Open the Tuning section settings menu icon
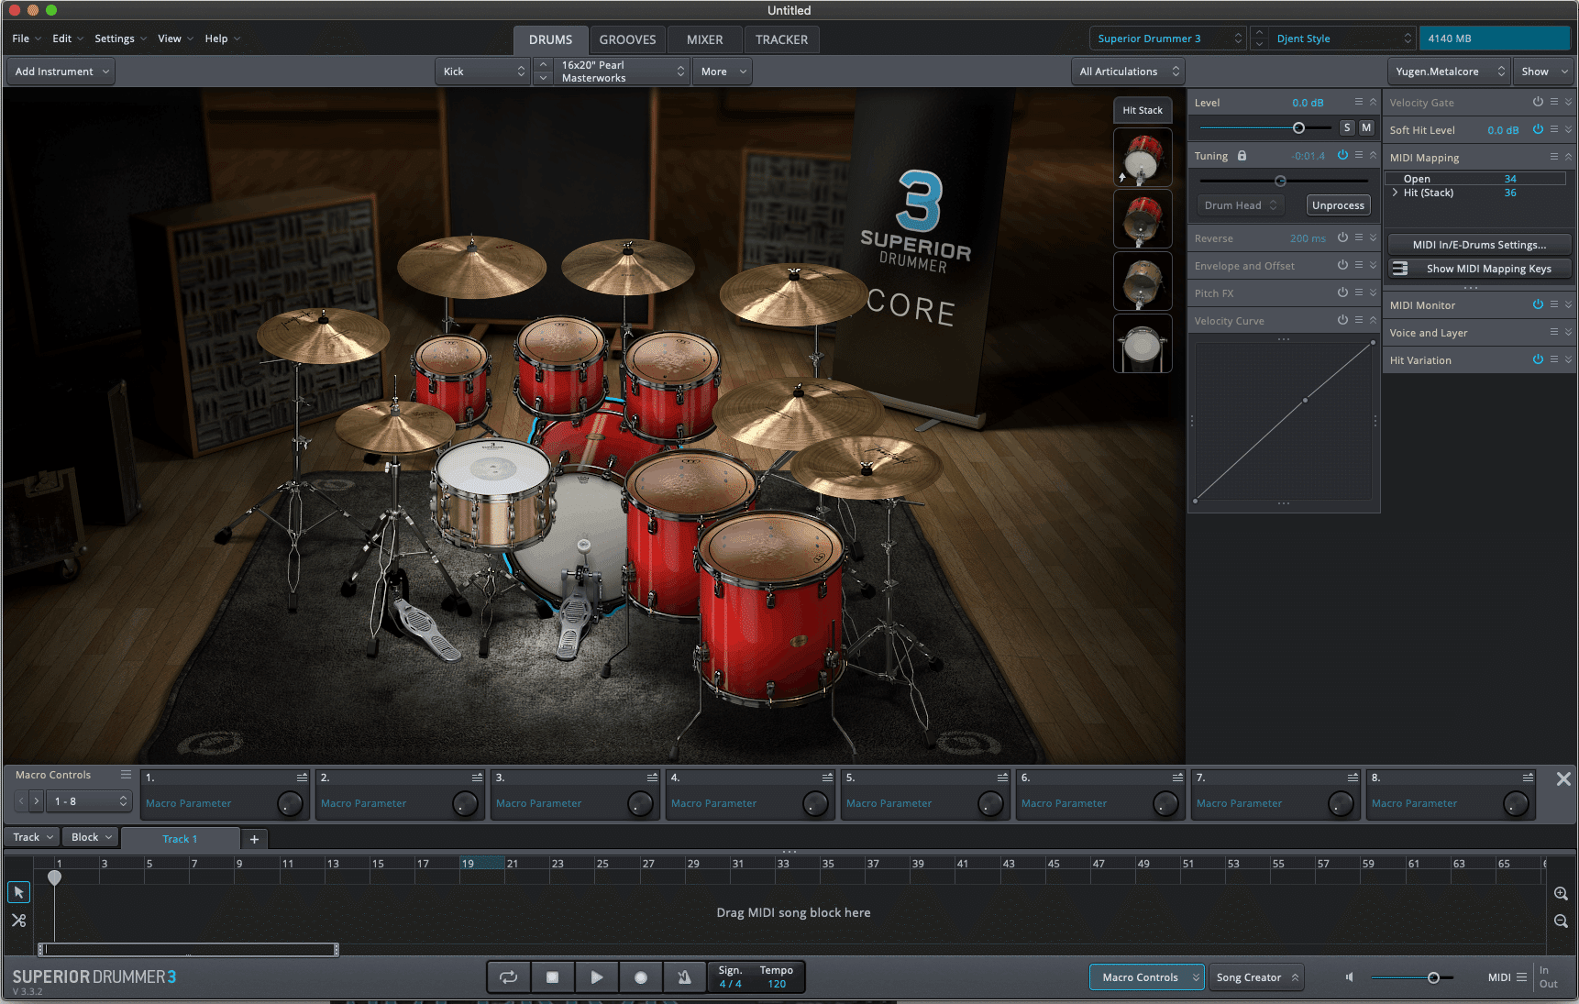Image resolution: width=1579 pixels, height=1004 pixels. [1359, 155]
